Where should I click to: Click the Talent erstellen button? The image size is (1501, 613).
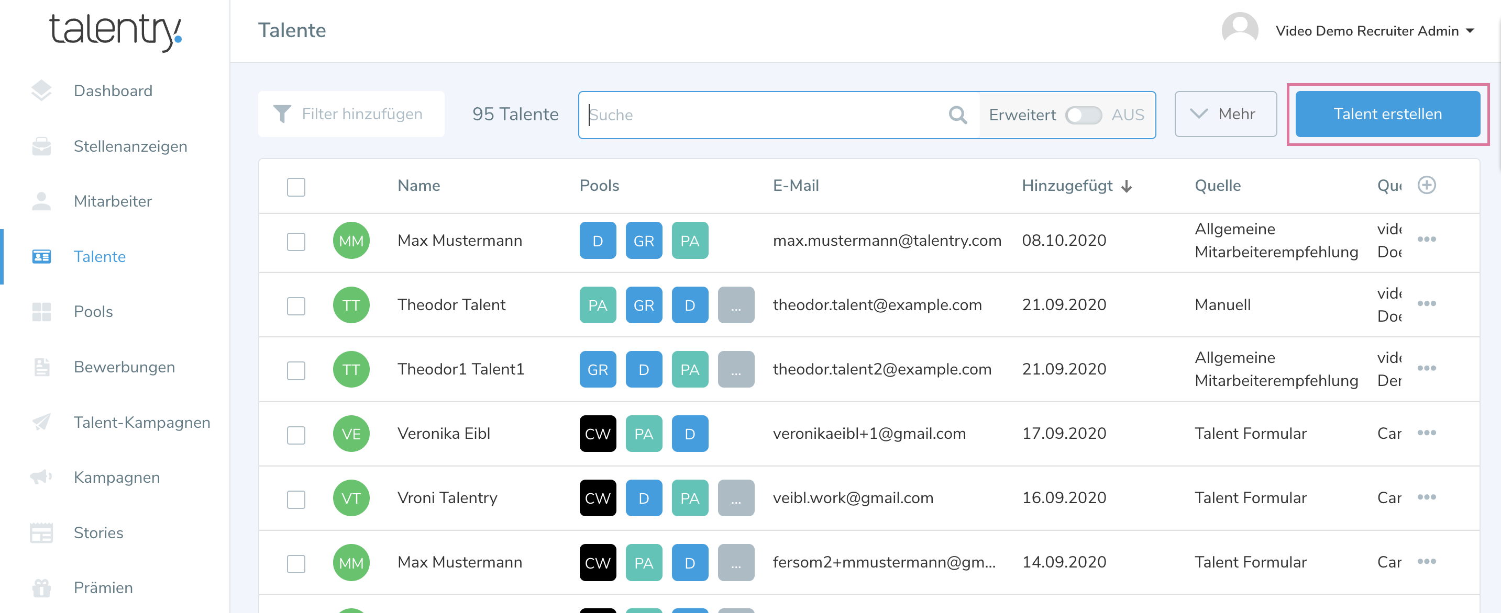coord(1387,114)
